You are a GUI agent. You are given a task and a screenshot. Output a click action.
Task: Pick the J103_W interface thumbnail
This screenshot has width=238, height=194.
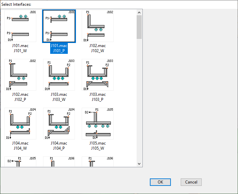pyautogui.click(x=59, y=75)
